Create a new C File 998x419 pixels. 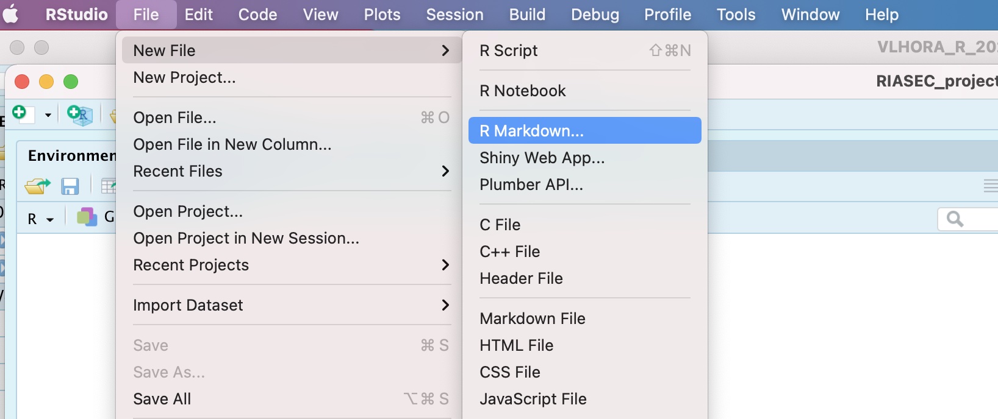[x=585, y=225]
